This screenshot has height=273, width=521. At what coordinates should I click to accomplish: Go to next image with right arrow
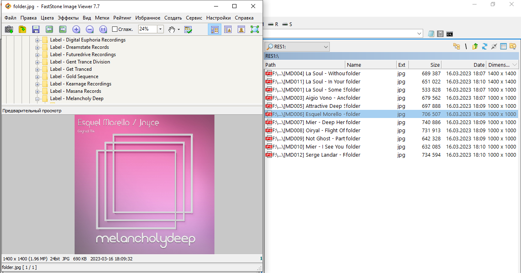coord(63,29)
